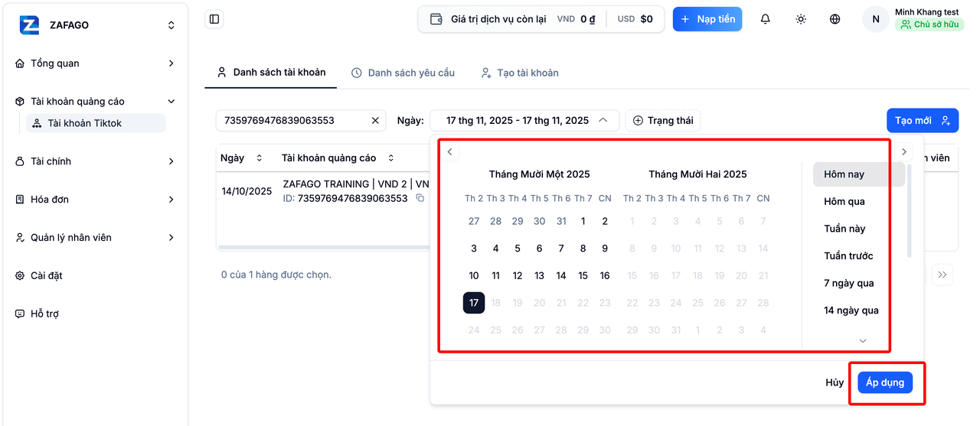This screenshot has width=980, height=426.
Task: Open the notifications bell
Action: tap(765, 19)
